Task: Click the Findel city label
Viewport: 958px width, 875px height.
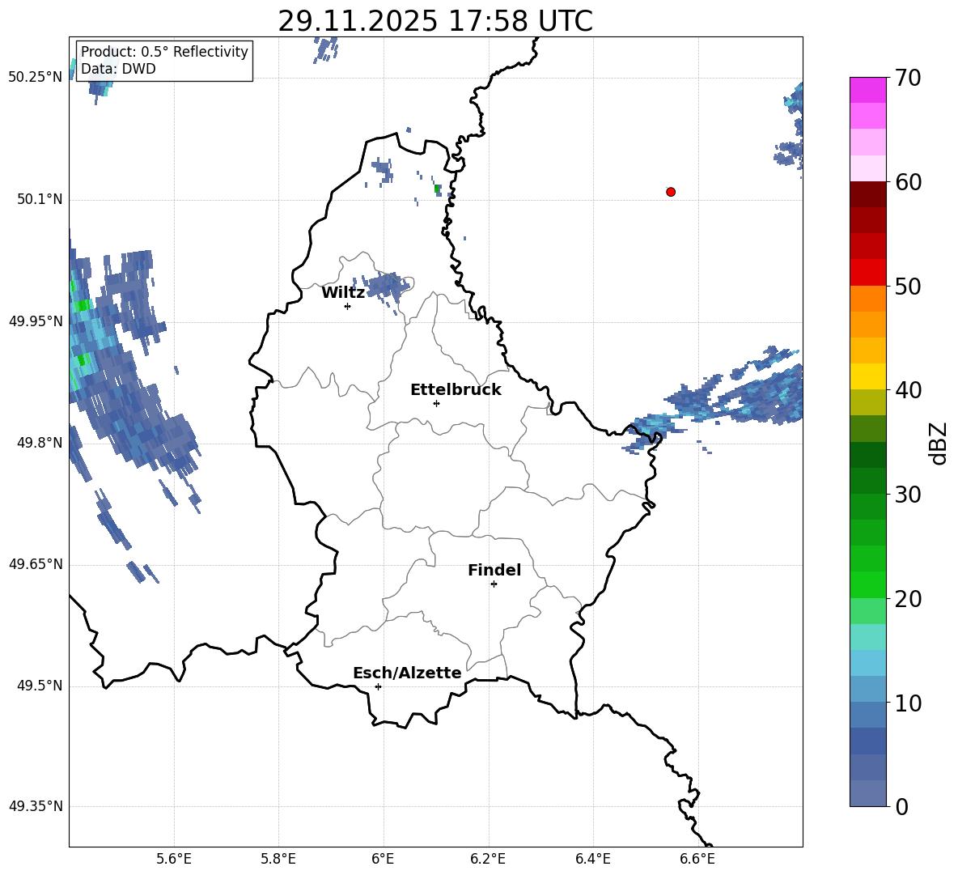Action: 494,570
